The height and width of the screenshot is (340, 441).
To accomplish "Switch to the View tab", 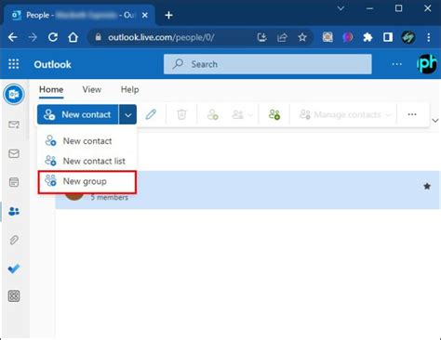I will point(92,89).
